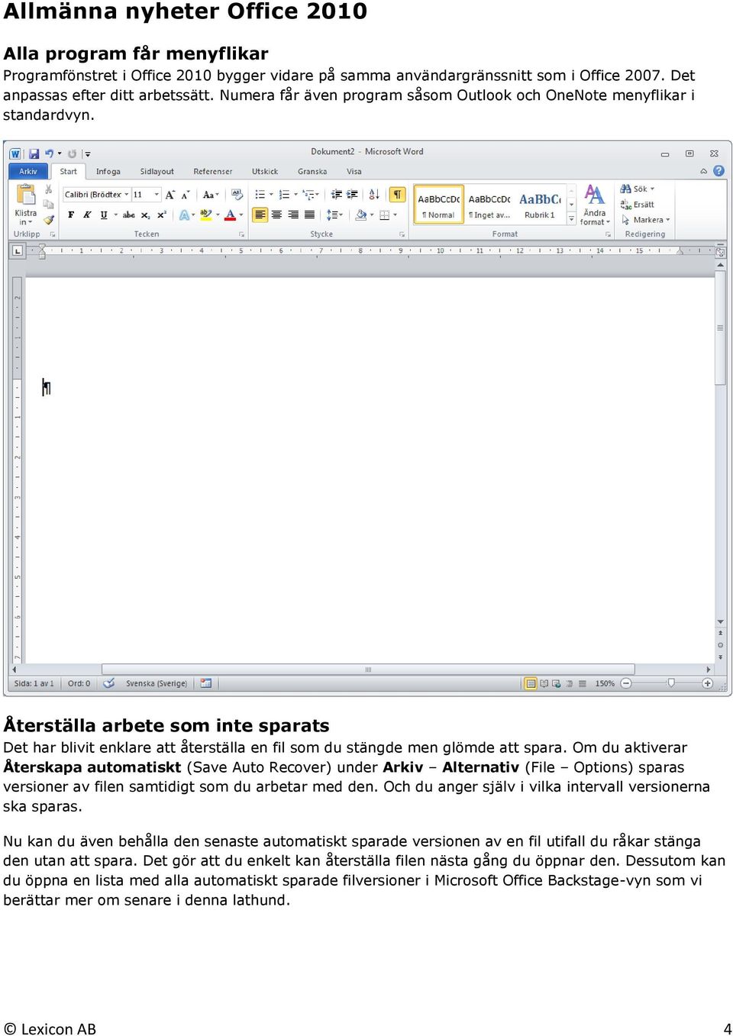Open the Arkiv file tab
Screen dimensions: 733x1036
pos(28,172)
